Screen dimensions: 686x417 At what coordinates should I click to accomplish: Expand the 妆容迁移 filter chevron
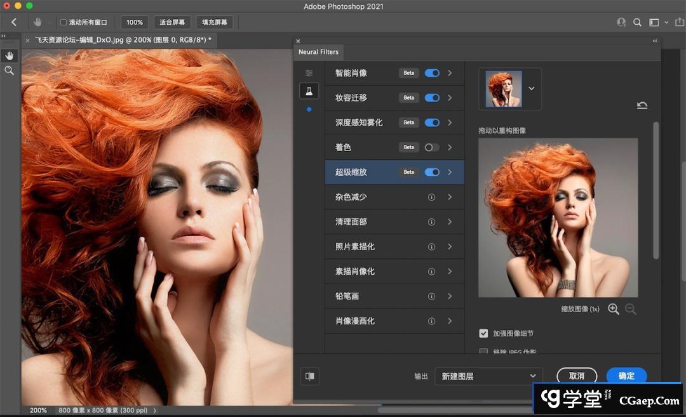[x=450, y=98]
